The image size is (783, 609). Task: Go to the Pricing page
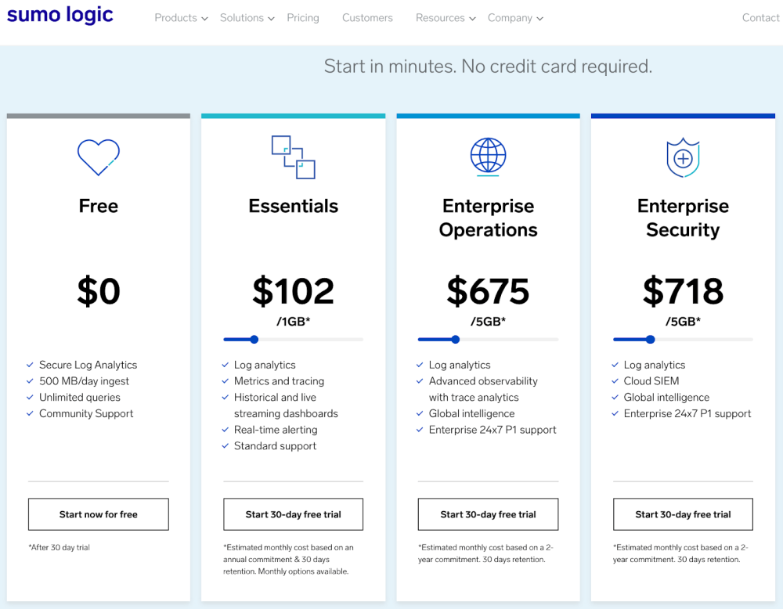pyautogui.click(x=303, y=18)
